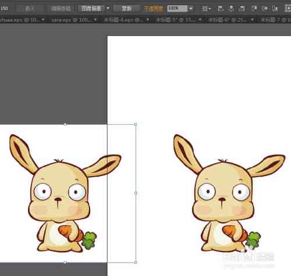
Task: Select the Vertical Align Bottom icon
Action: 275,8
